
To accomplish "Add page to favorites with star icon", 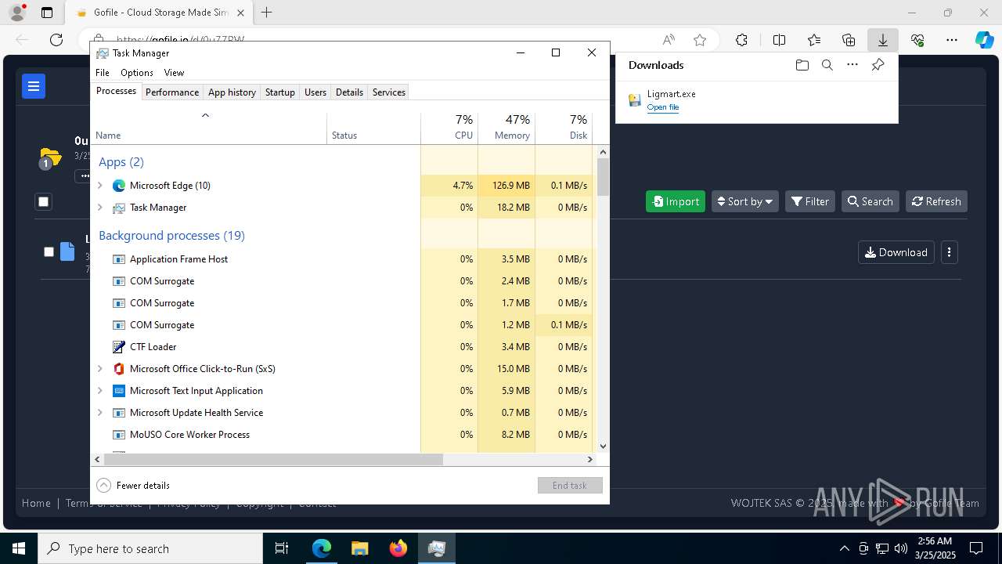I will 700,40.
